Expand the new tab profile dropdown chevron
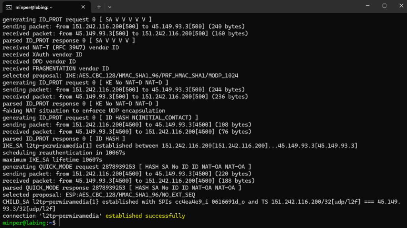The height and width of the screenshot is (228, 407). click(x=110, y=6)
